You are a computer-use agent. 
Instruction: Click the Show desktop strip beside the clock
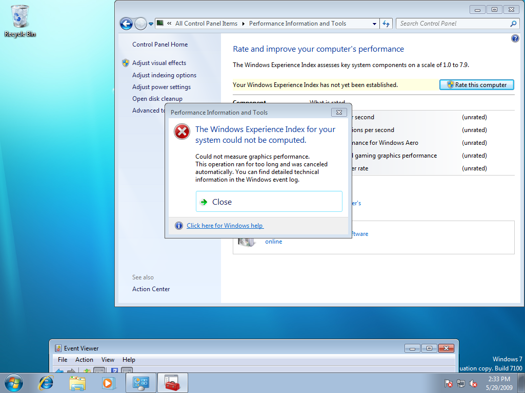521,383
